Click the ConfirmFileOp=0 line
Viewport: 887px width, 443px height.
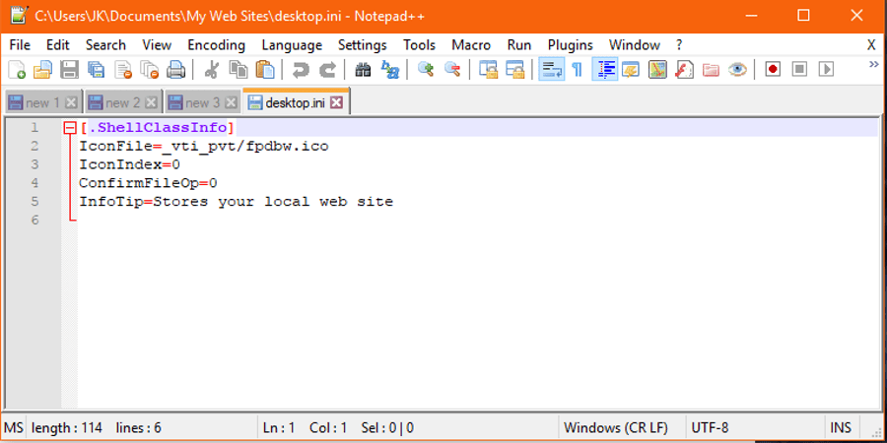click(x=148, y=183)
